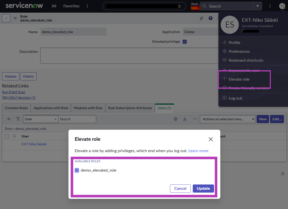
Task: Select the Users (1) tab
Action: click(x=165, y=108)
